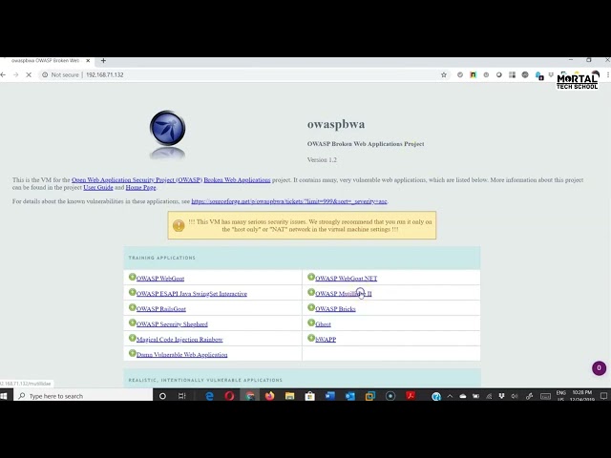
Task: Open VMware Workstation from taskbar
Action: point(370,396)
